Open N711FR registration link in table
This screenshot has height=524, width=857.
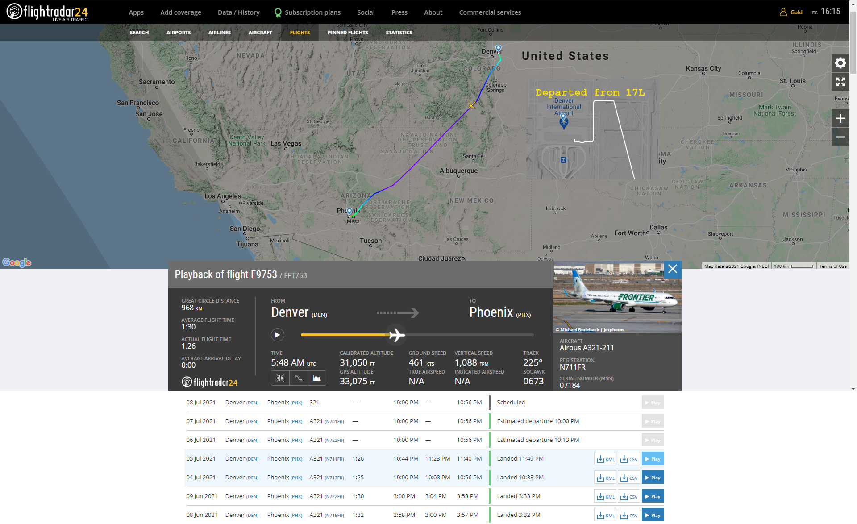[334, 459]
